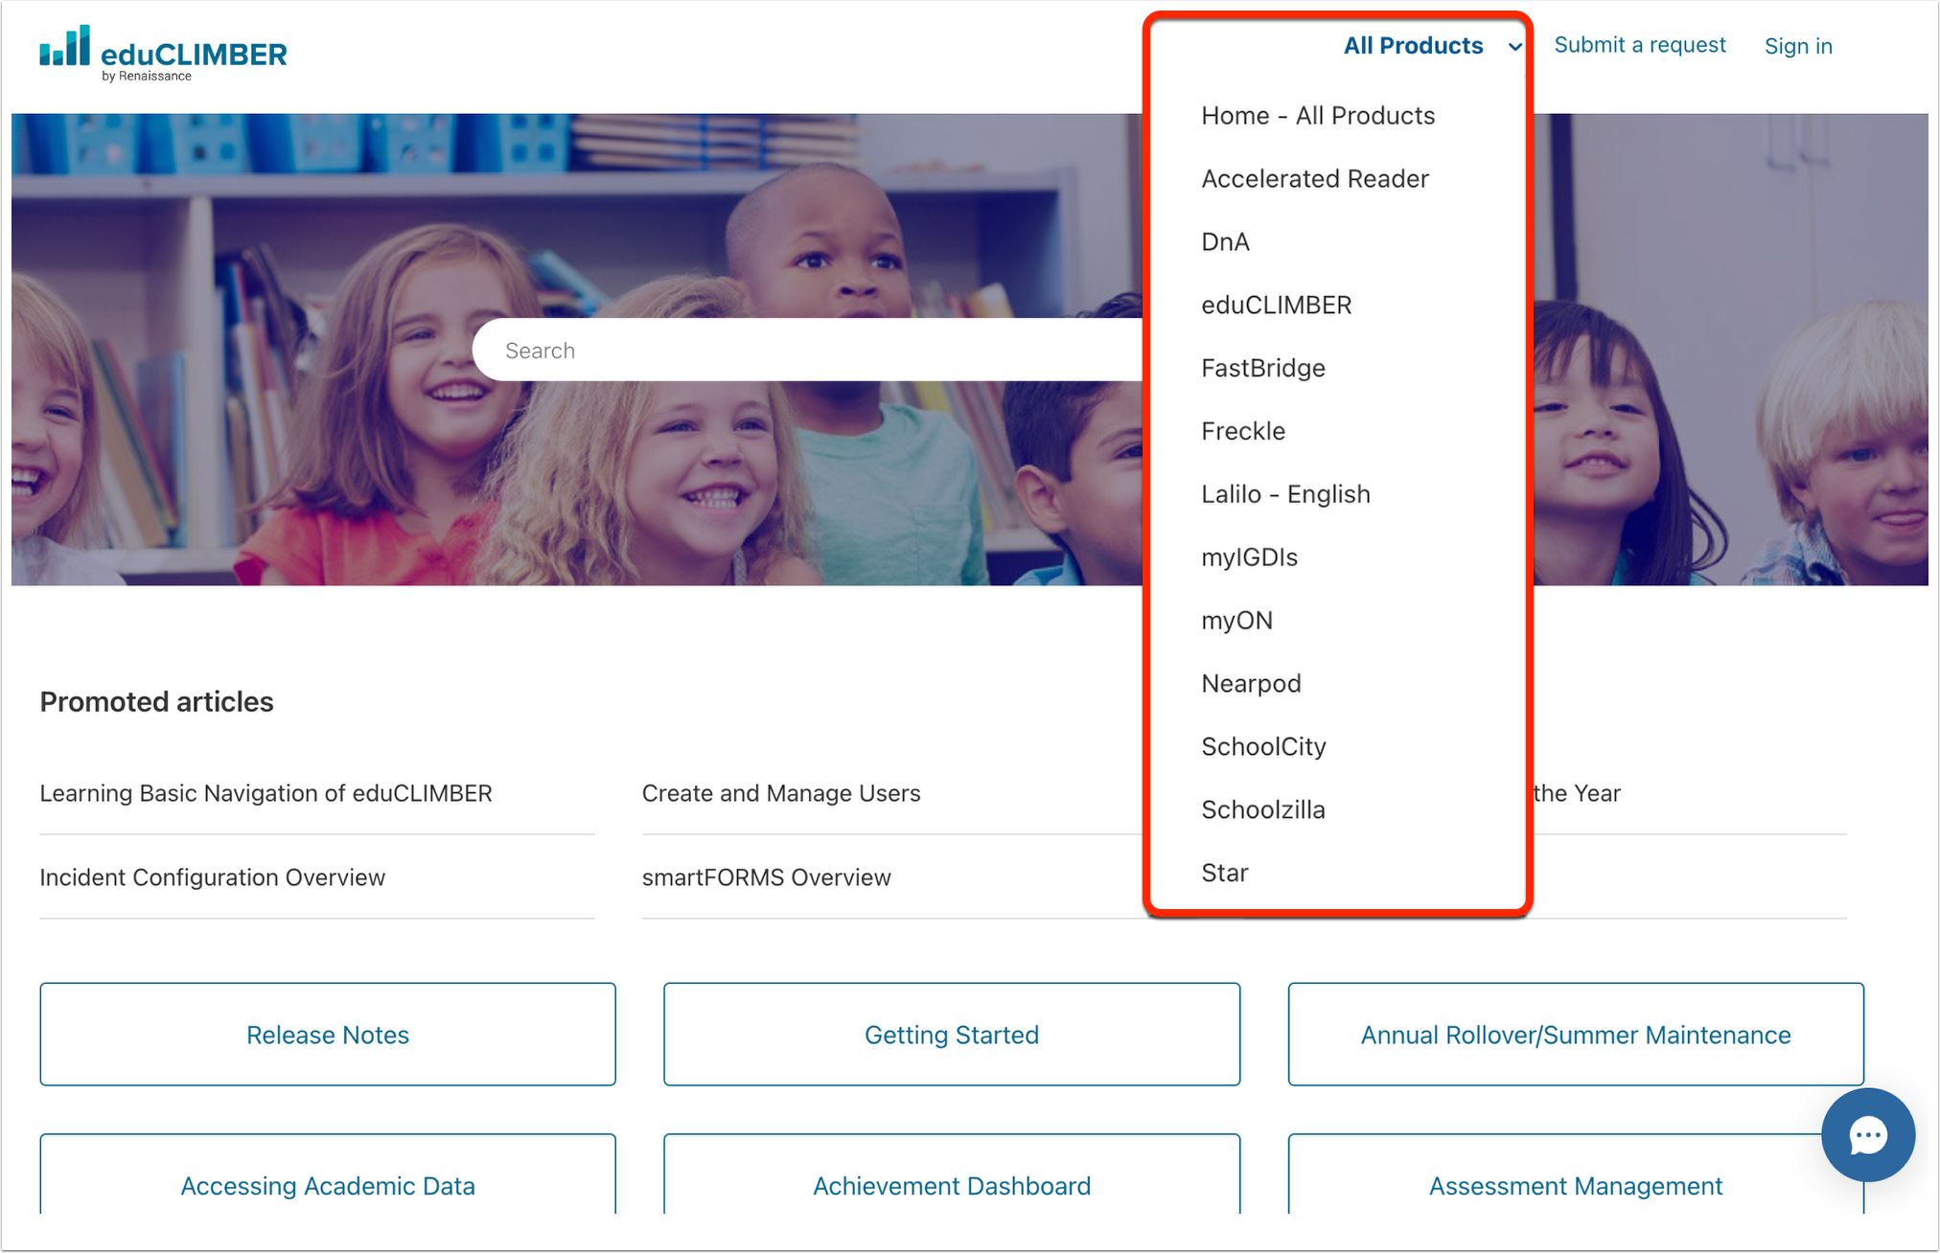
Task: Click the All Products chevron arrow
Action: tap(1514, 47)
